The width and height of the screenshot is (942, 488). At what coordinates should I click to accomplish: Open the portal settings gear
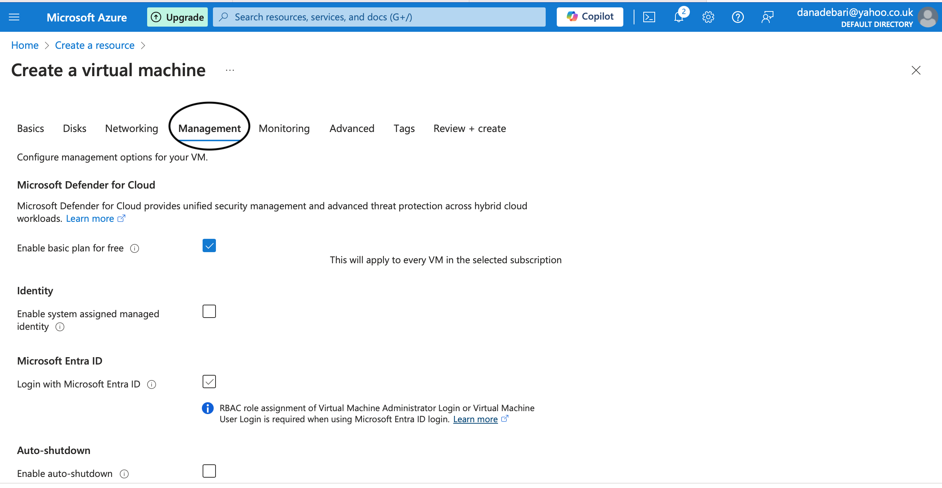708,17
